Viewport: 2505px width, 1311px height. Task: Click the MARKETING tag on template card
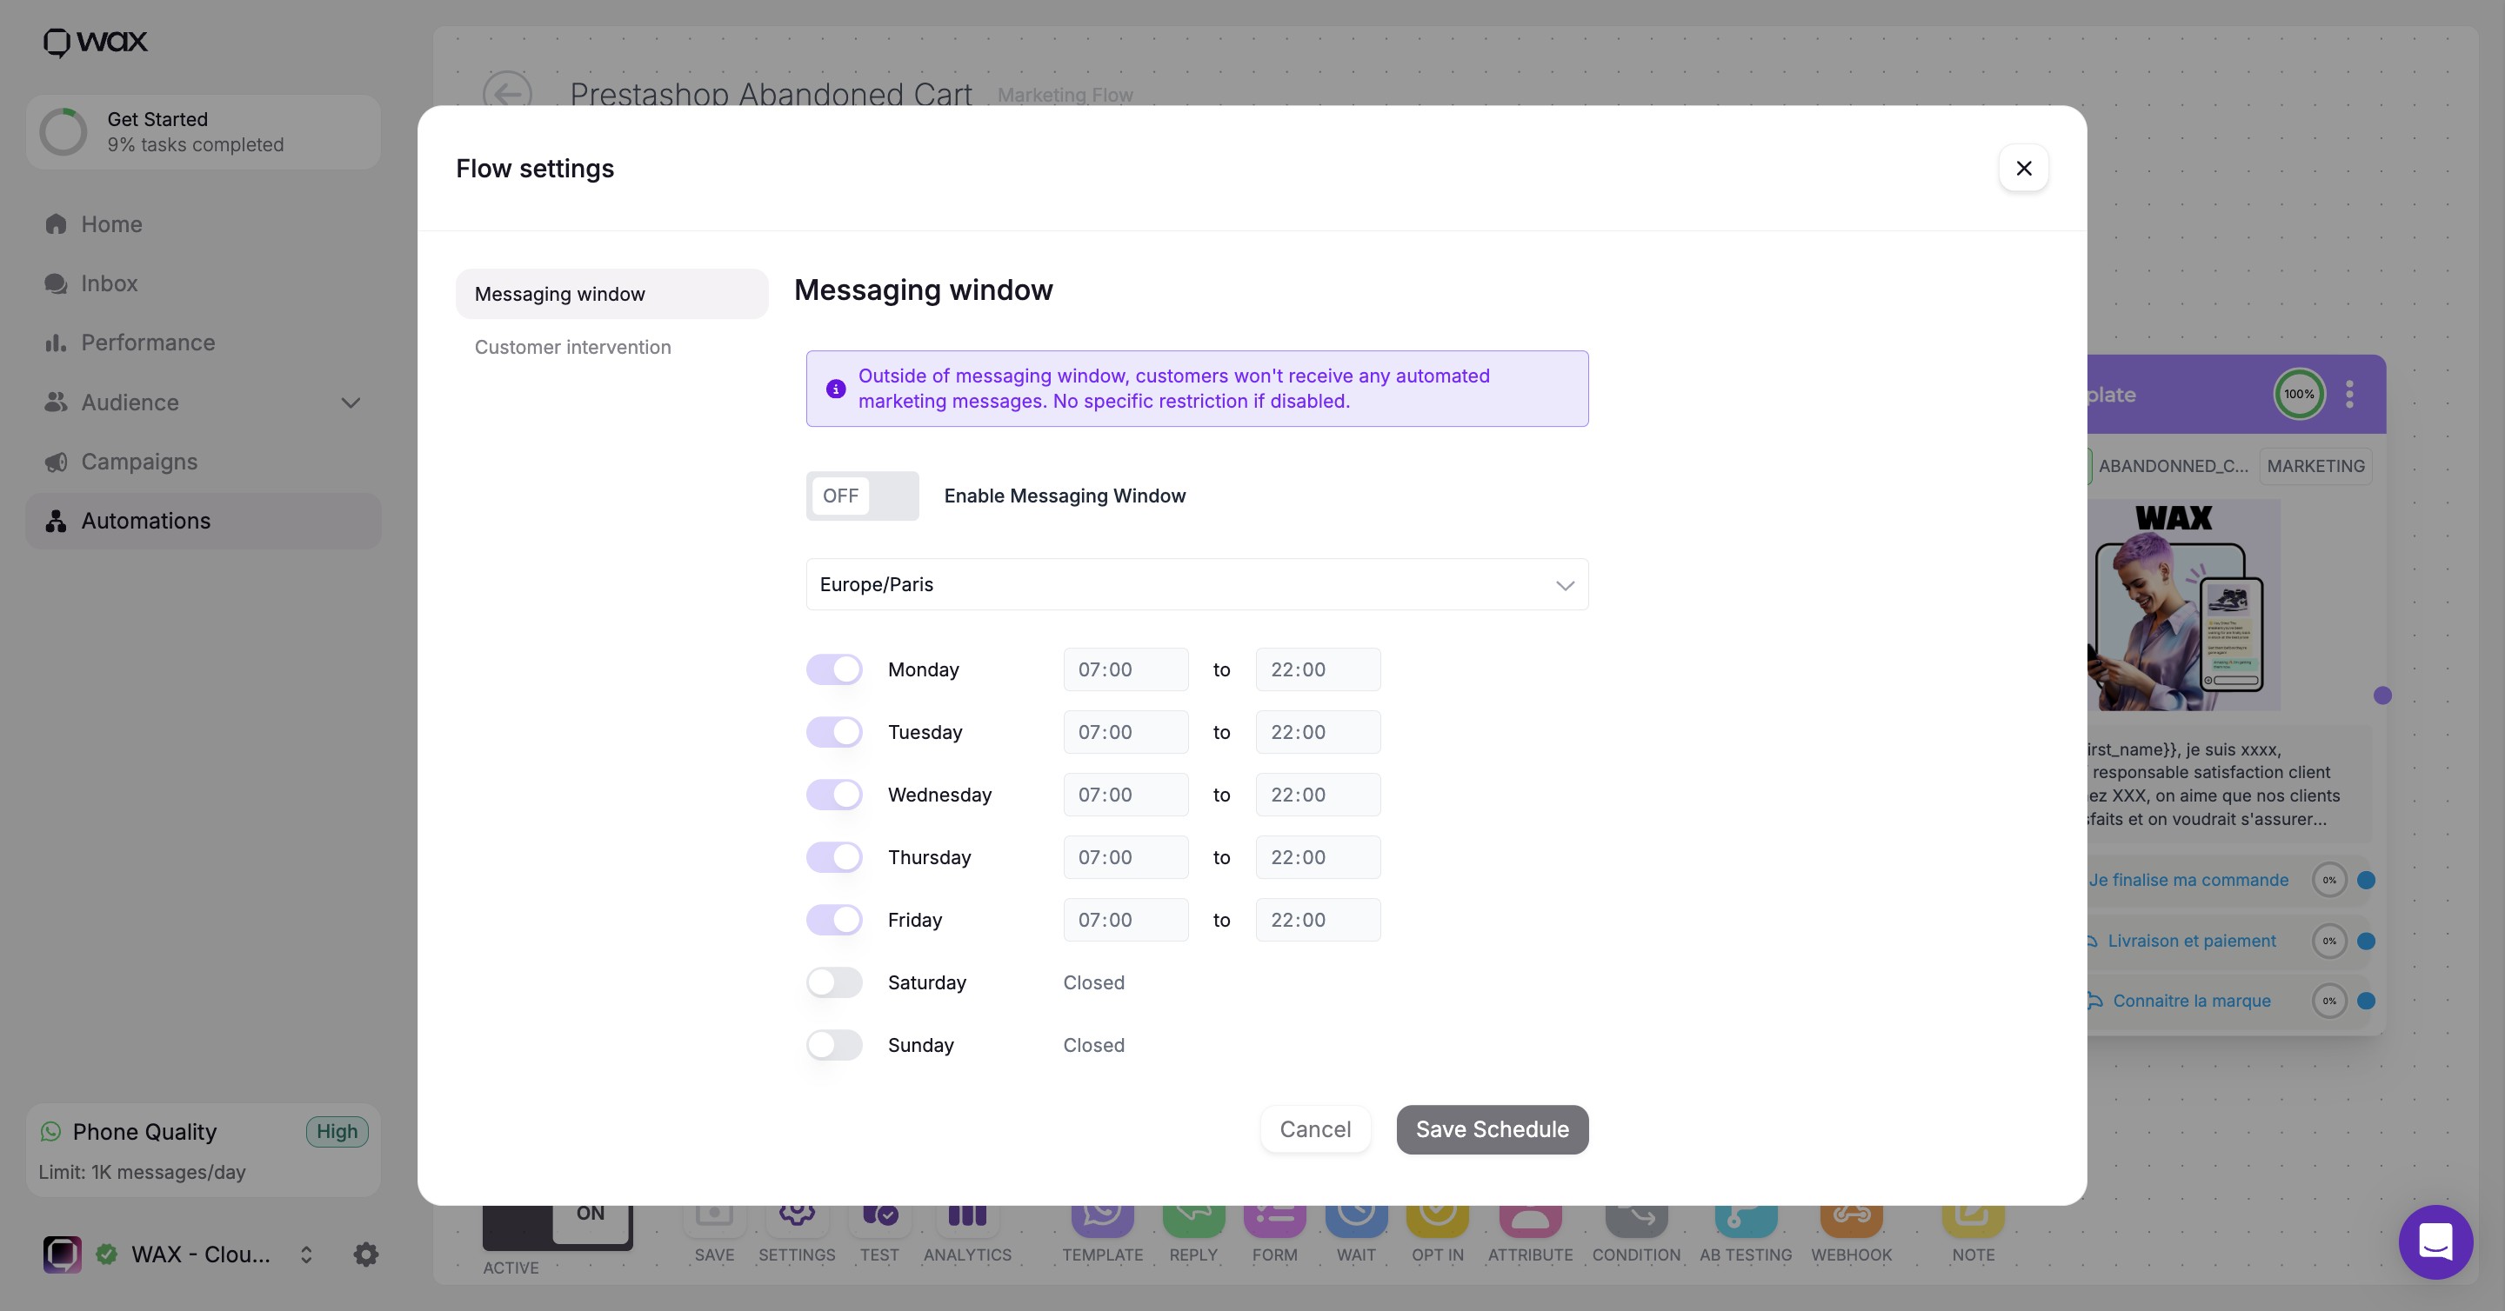pos(2315,467)
